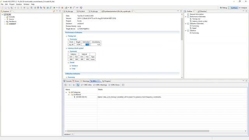Minimize the report editor area
This screenshot has height=140, width=249.
pyautogui.click(x=178, y=11)
